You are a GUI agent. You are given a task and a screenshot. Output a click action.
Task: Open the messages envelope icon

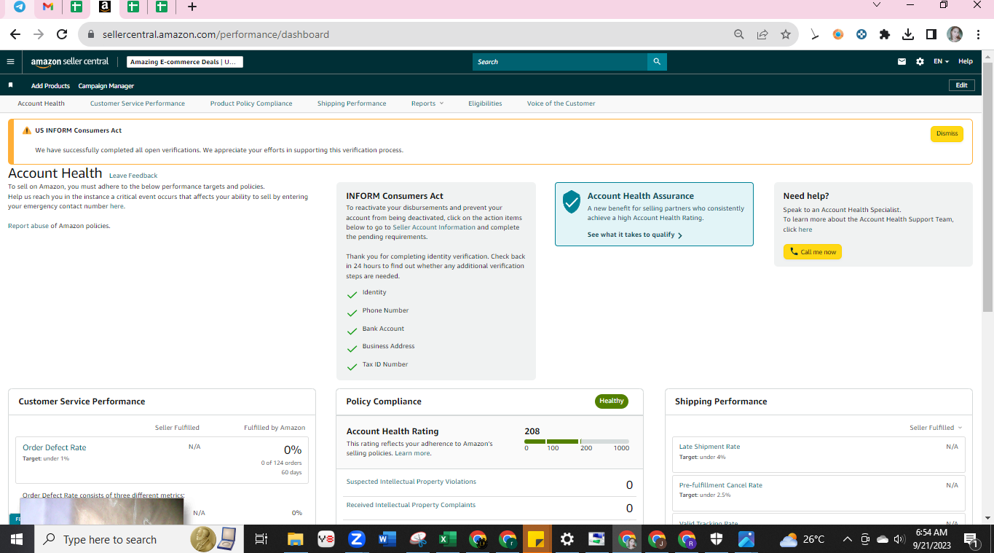point(902,62)
